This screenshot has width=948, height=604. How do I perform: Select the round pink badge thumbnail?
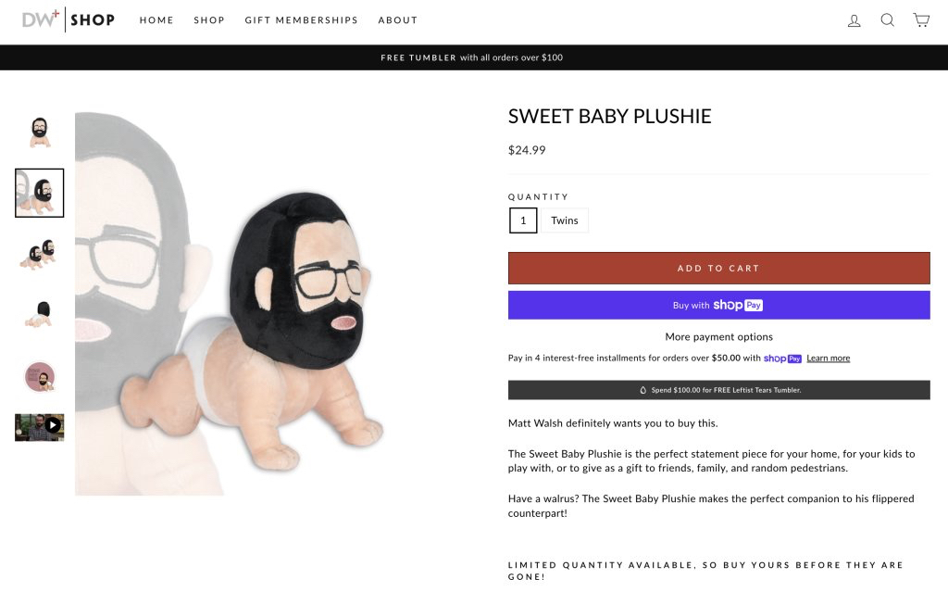[40, 376]
